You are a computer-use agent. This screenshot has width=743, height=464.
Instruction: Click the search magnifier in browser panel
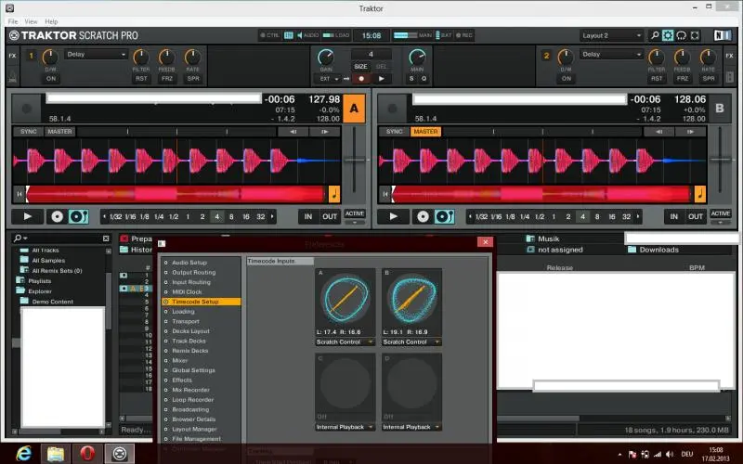pos(18,238)
